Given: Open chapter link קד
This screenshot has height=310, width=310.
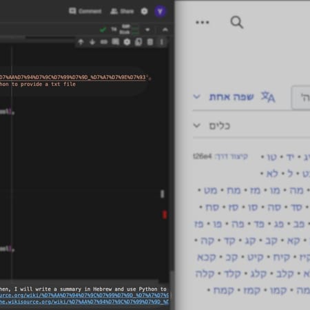Looking at the screenshot, I should 229,241.
